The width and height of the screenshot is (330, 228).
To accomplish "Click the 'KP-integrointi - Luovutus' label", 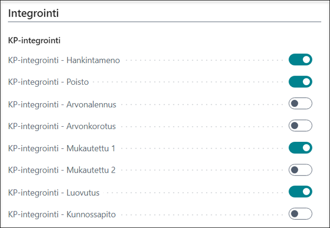I will pos(53,192).
